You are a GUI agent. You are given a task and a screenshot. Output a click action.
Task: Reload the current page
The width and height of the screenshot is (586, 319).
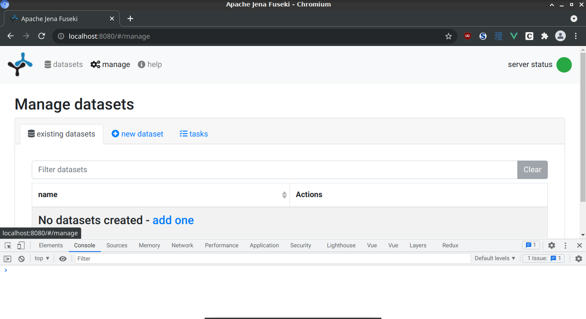[42, 36]
